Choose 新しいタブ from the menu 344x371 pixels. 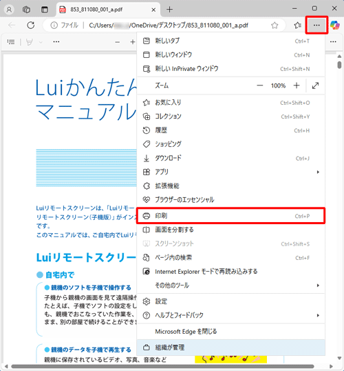[230, 41]
